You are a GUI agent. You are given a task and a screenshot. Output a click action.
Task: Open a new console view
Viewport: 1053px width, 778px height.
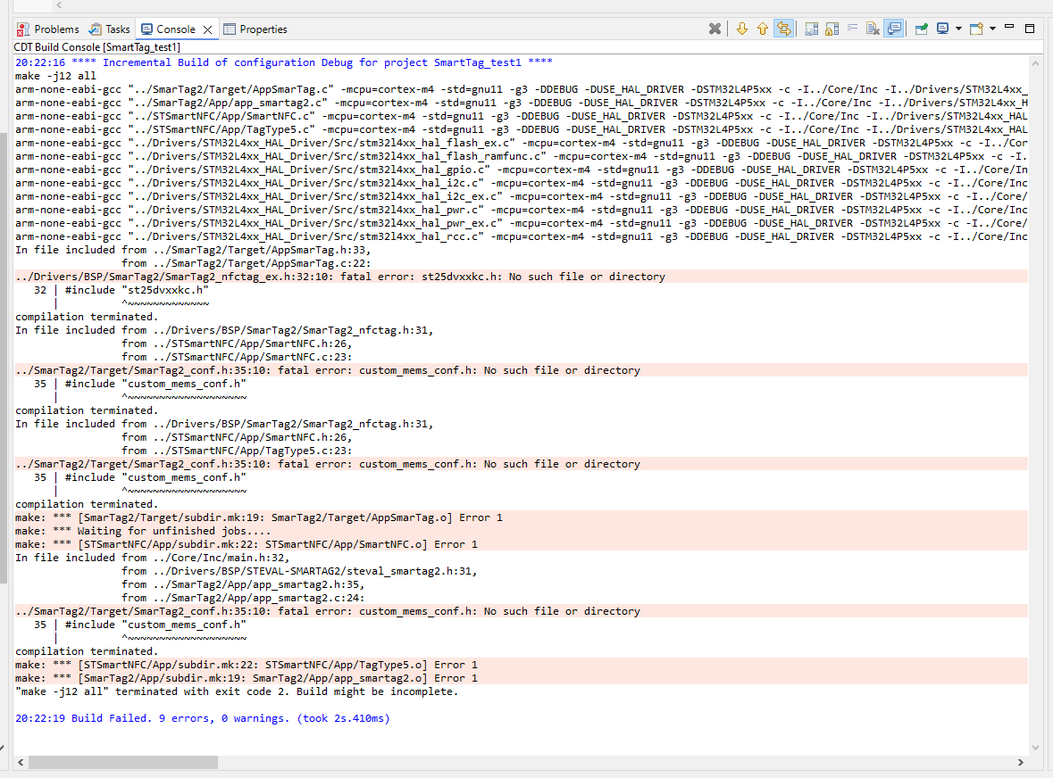pos(975,29)
